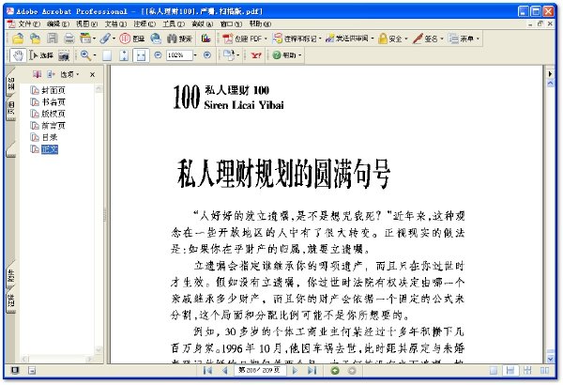The height and width of the screenshot is (385, 563).
Task: Select the 目录 bookmark
Action: coord(50,137)
